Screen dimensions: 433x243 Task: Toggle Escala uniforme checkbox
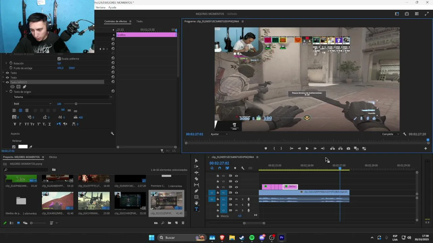point(59,59)
